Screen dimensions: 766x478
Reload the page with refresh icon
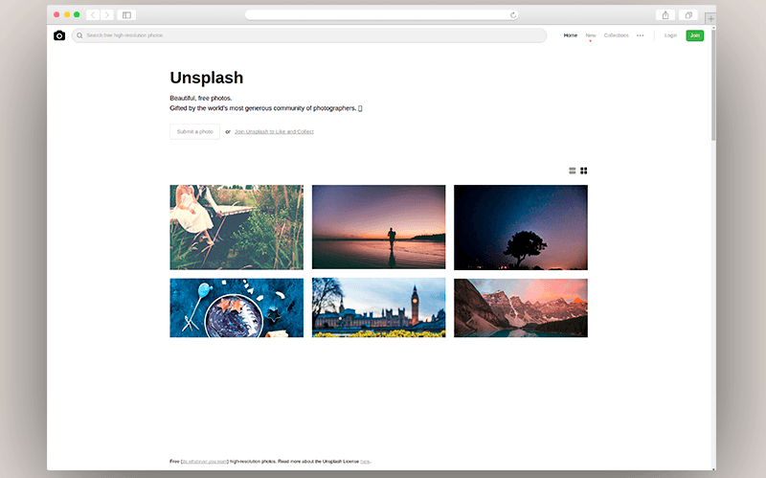(x=513, y=15)
